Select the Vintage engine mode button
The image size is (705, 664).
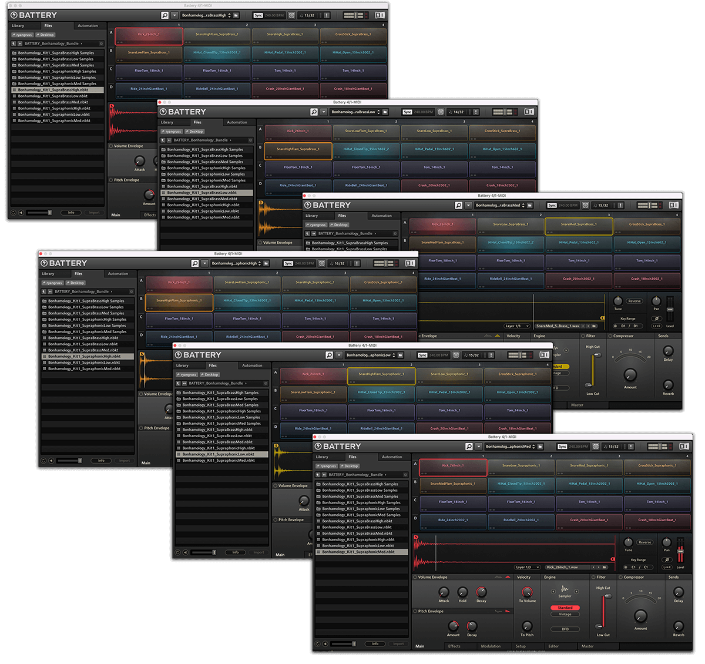[565, 614]
